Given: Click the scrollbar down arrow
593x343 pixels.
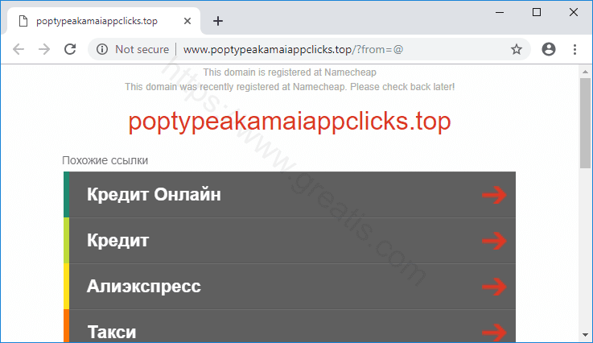Looking at the screenshot, I should tap(585, 335).
